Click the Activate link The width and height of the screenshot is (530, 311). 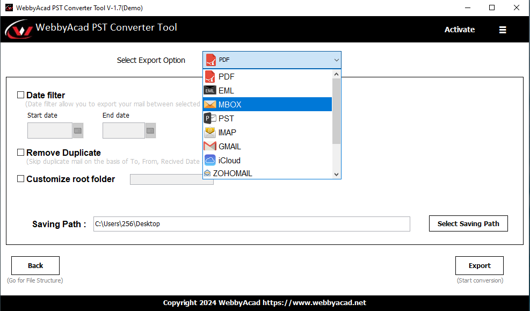point(459,30)
